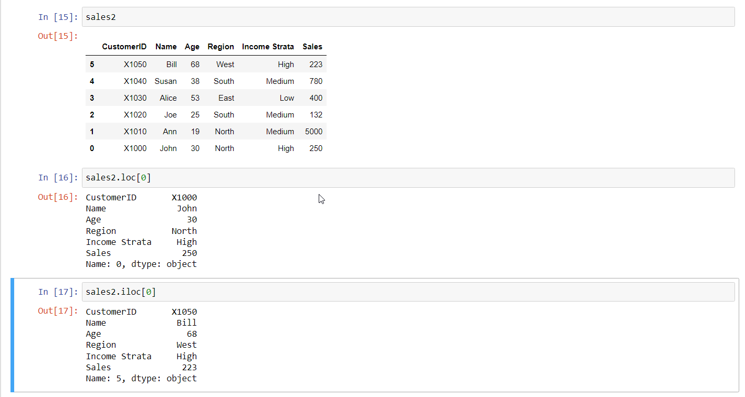Click the Sales column header

pyautogui.click(x=312, y=47)
